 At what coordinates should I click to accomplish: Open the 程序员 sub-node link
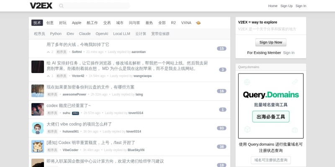(x=39, y=34)
